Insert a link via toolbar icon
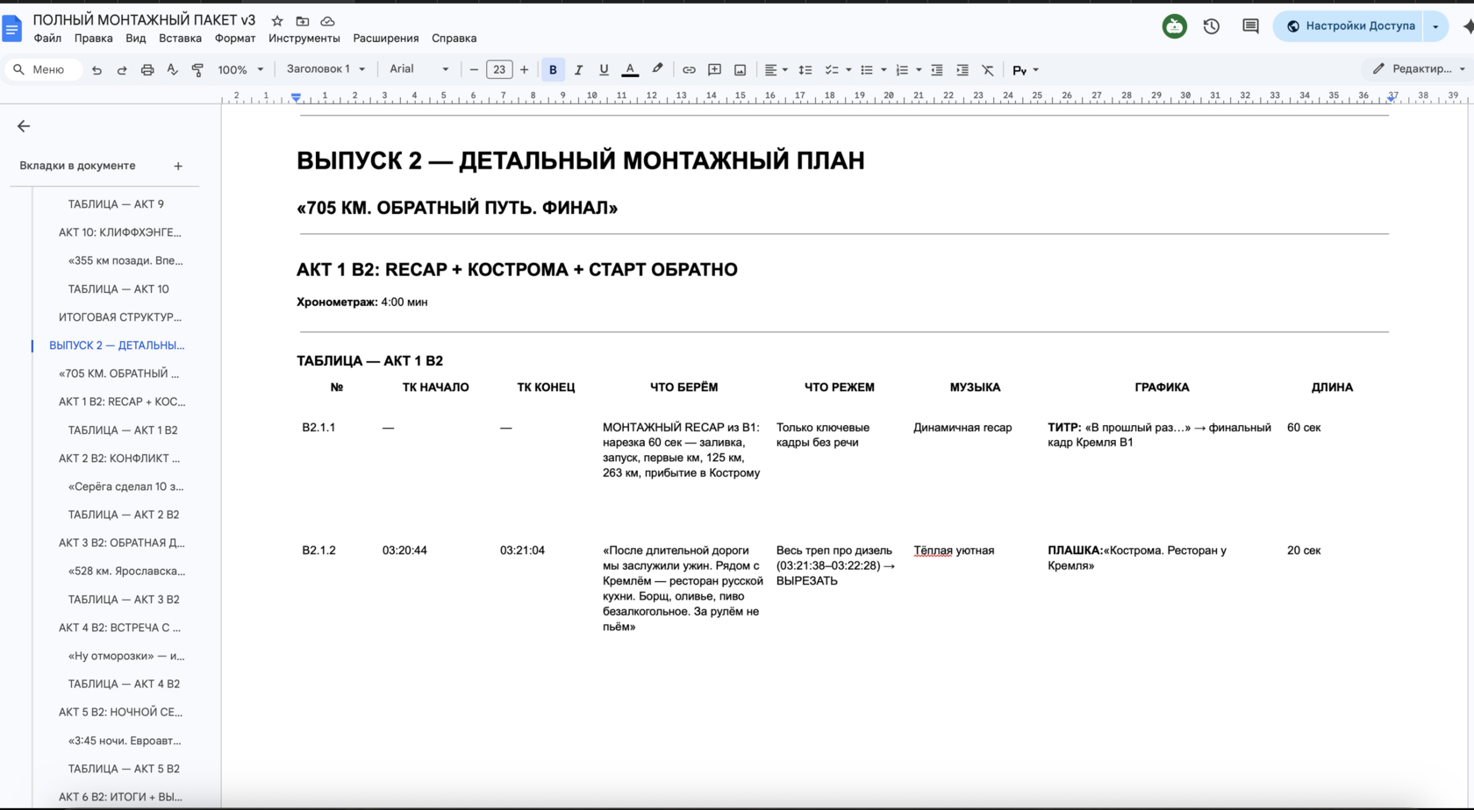Screen dimensions: 1474x810 point(689,69)
